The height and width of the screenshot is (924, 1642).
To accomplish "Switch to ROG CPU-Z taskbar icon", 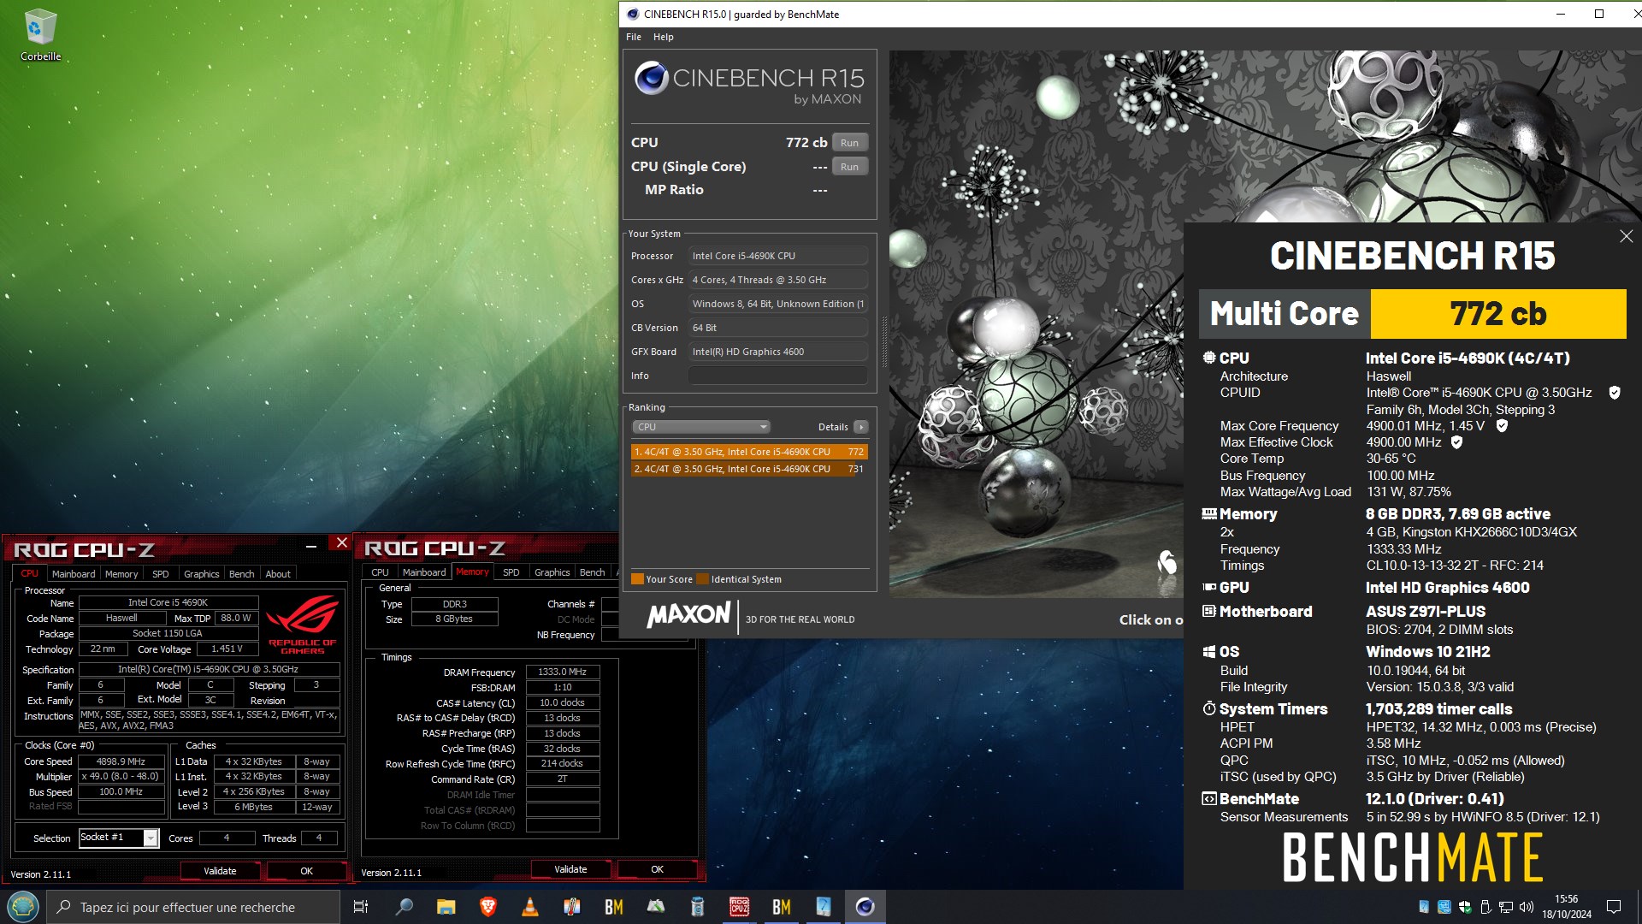I will (739, 907).
